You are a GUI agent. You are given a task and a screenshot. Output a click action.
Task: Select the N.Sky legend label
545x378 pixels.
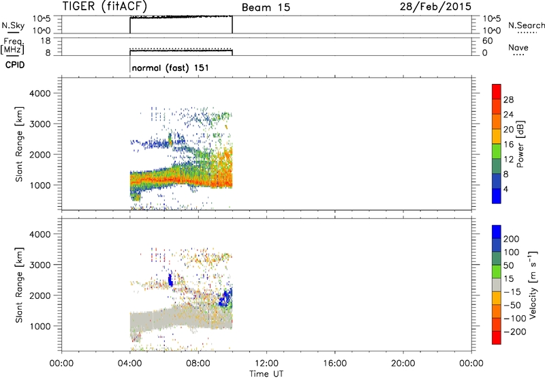click(13, 25)
